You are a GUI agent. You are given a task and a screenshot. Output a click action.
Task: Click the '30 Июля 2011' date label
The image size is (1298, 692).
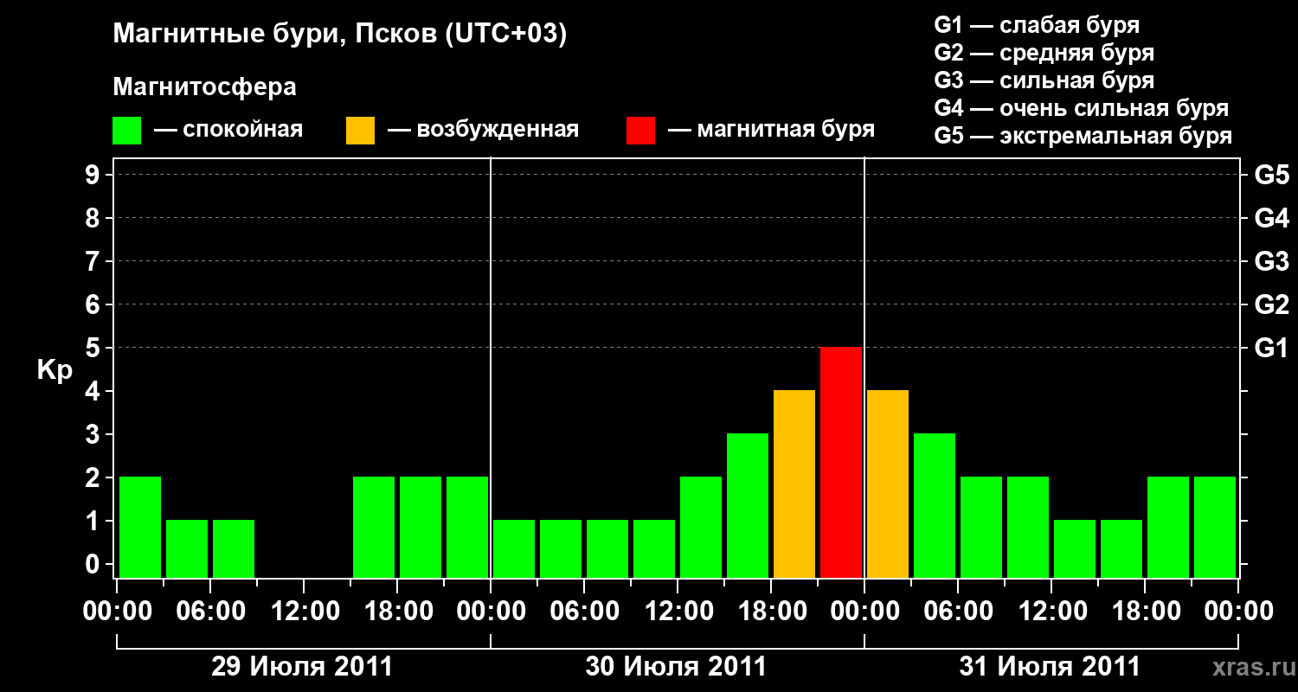[x=676, y=667]
